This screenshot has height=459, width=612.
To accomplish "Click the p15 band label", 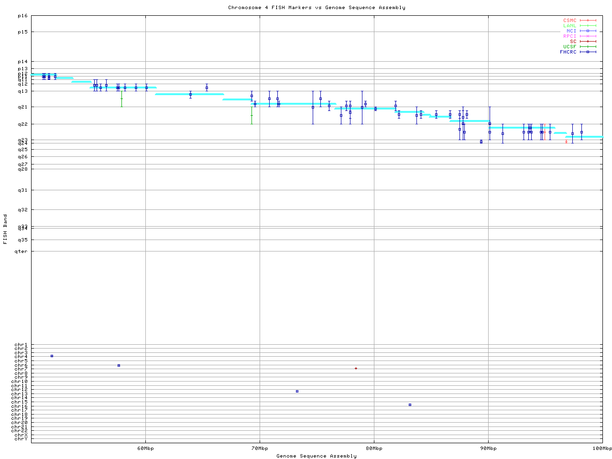I will click(22, 32).
